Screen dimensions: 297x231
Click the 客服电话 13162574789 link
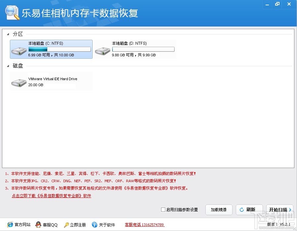(145, 225)
